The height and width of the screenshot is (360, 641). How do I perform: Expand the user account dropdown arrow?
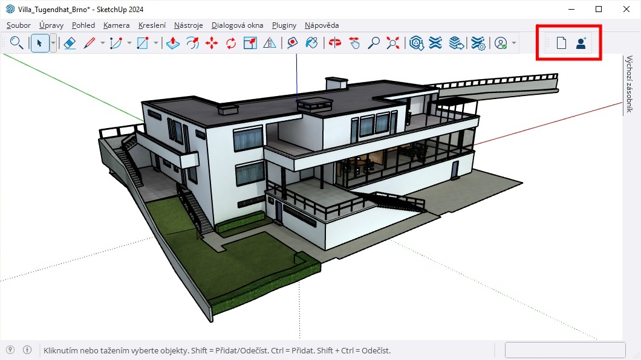[514, 43]
